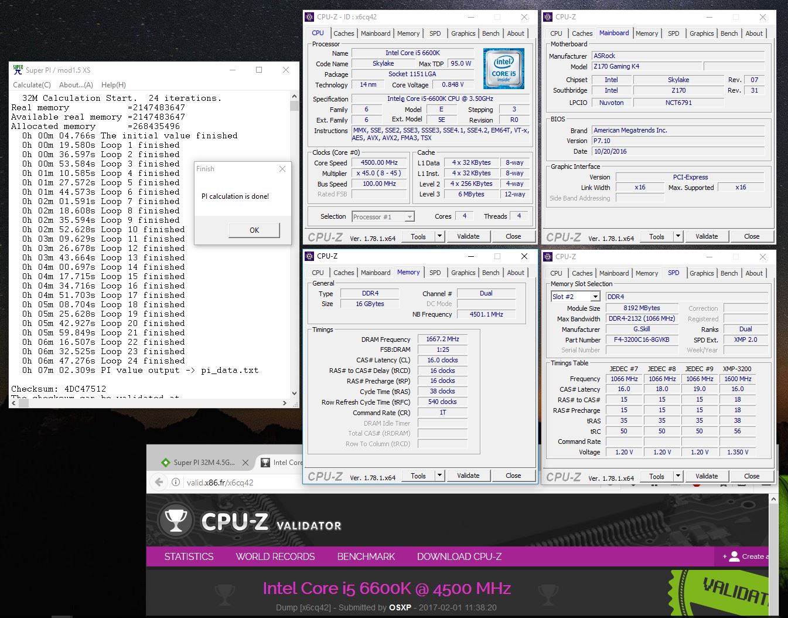Click the BIOS brand American Megatrends Inc.

[x=678, y=130]
